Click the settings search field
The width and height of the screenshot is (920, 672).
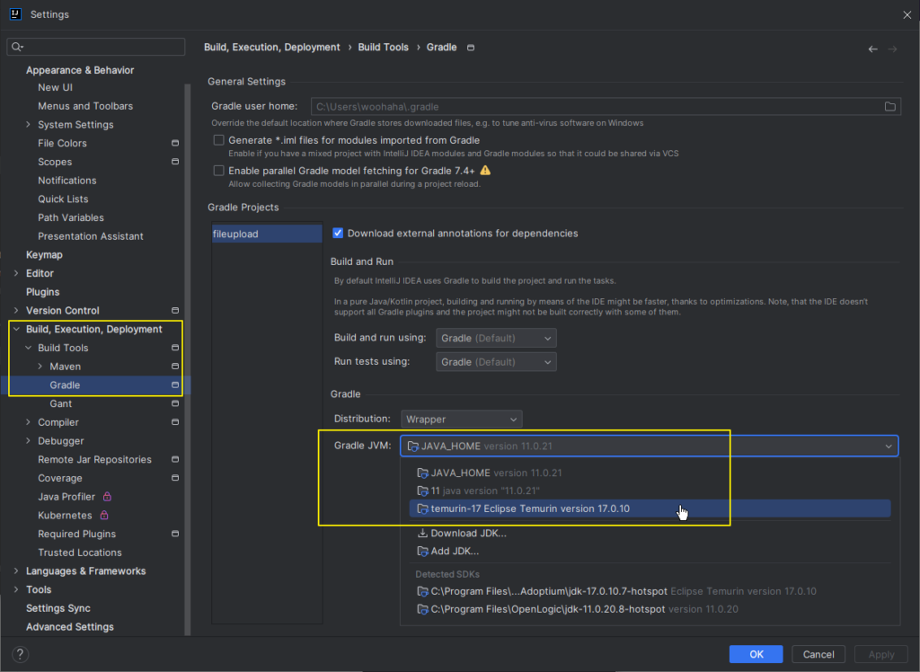click(95, 47)
